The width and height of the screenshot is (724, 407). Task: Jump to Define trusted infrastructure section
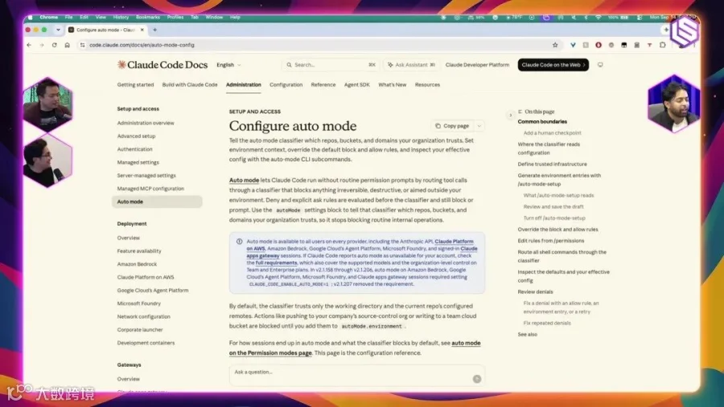pyautogui.click(x=552, y=164)
